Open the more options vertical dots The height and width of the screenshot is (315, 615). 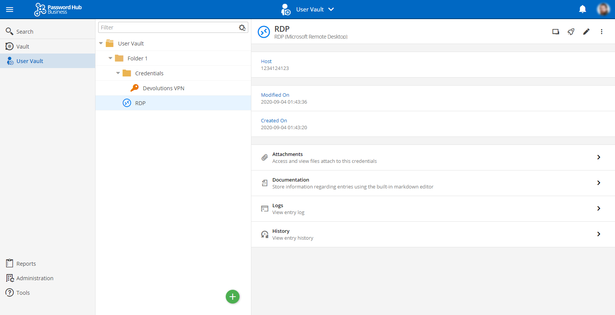(x=602, y=32)
